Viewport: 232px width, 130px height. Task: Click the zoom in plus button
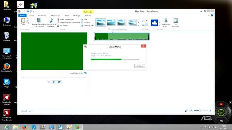point(210,111)
